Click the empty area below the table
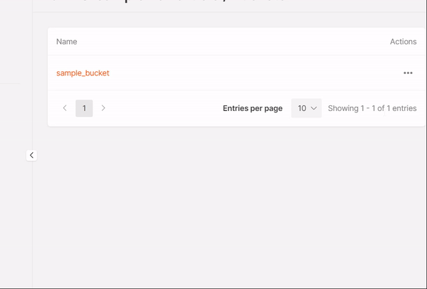 tap(228, 206)
